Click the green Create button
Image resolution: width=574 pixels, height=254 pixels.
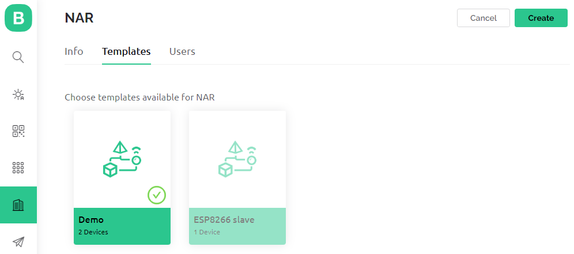(541, 18)
